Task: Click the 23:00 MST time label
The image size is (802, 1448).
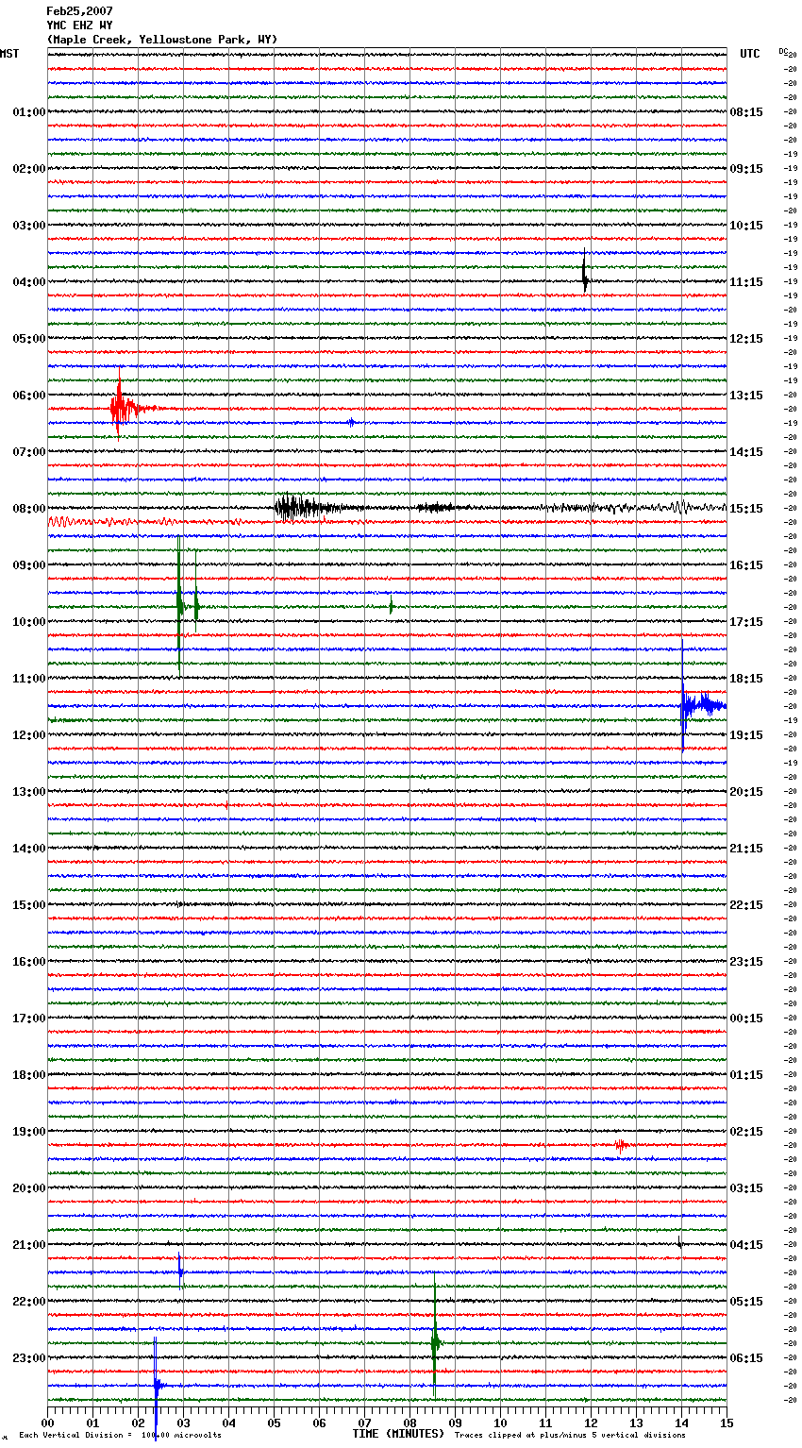Action: coord(28,1358)
